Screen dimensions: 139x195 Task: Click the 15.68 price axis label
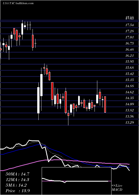(x=130, y=68)
